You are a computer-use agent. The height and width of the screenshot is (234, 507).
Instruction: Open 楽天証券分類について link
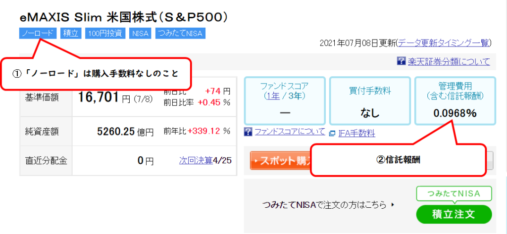coord(449,61)
